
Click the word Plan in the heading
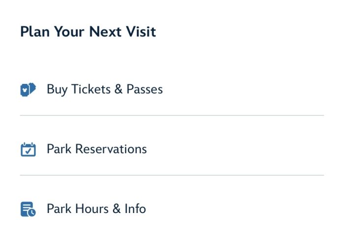point(34,32)
